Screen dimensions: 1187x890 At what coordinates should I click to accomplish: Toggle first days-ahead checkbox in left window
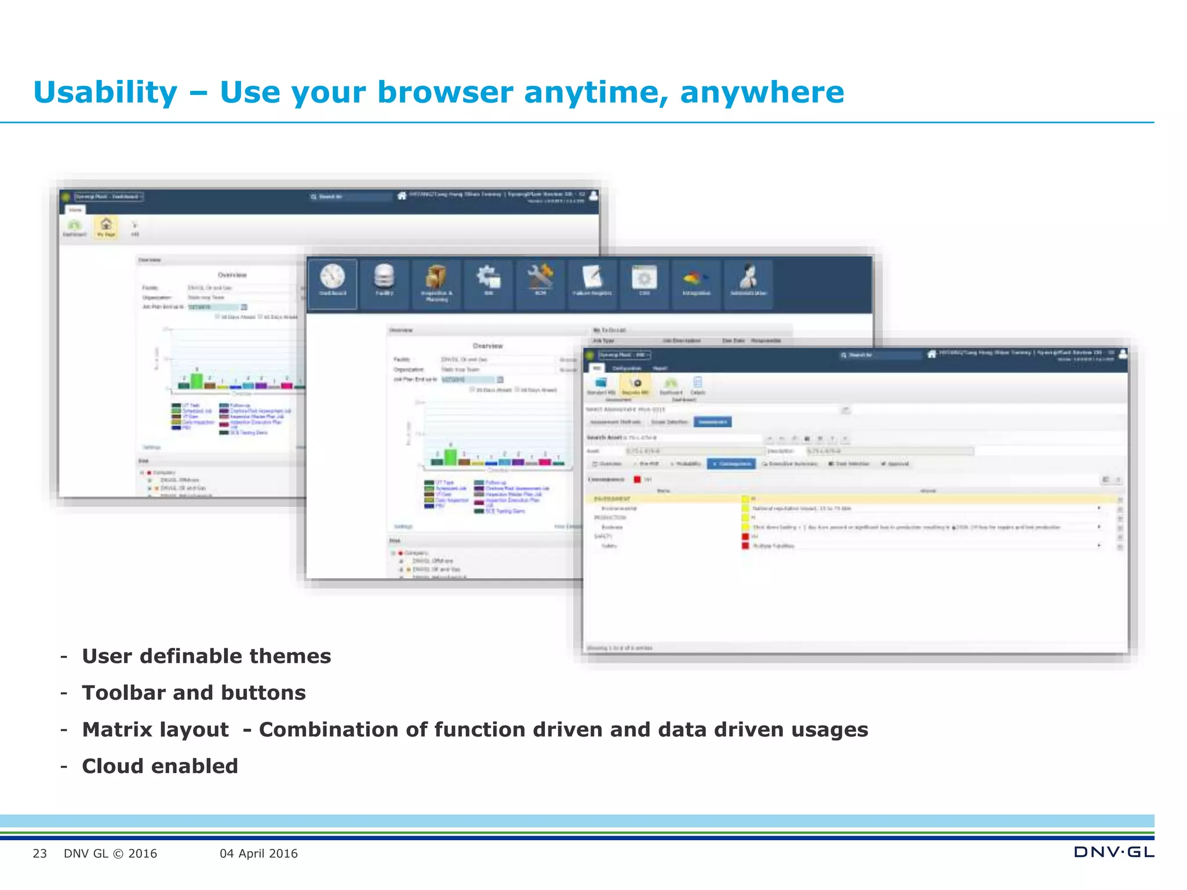[218, 317]
